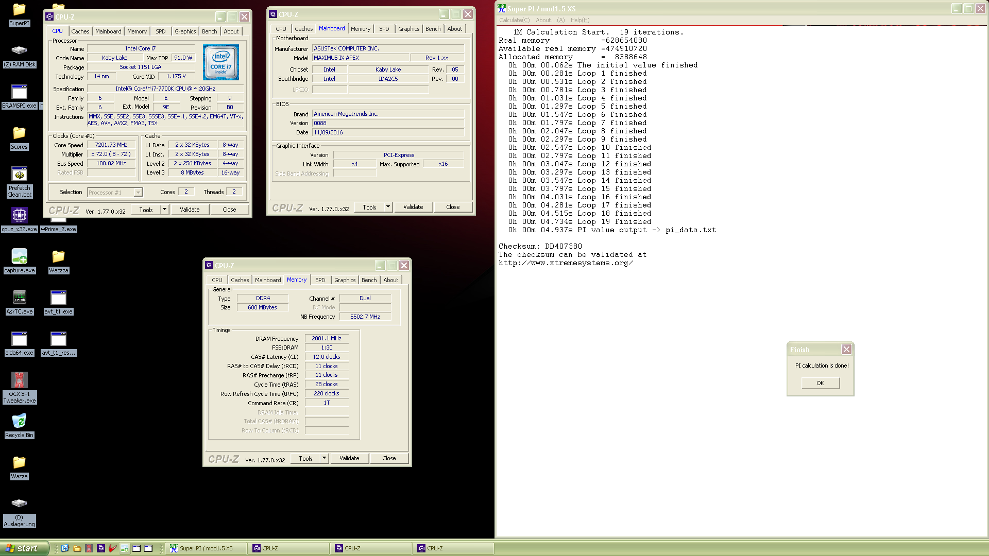This screenshot has height=556, width=989.
Task: Open Bench tab in CPU-Z CPU window
Action: tap(209, 31)
